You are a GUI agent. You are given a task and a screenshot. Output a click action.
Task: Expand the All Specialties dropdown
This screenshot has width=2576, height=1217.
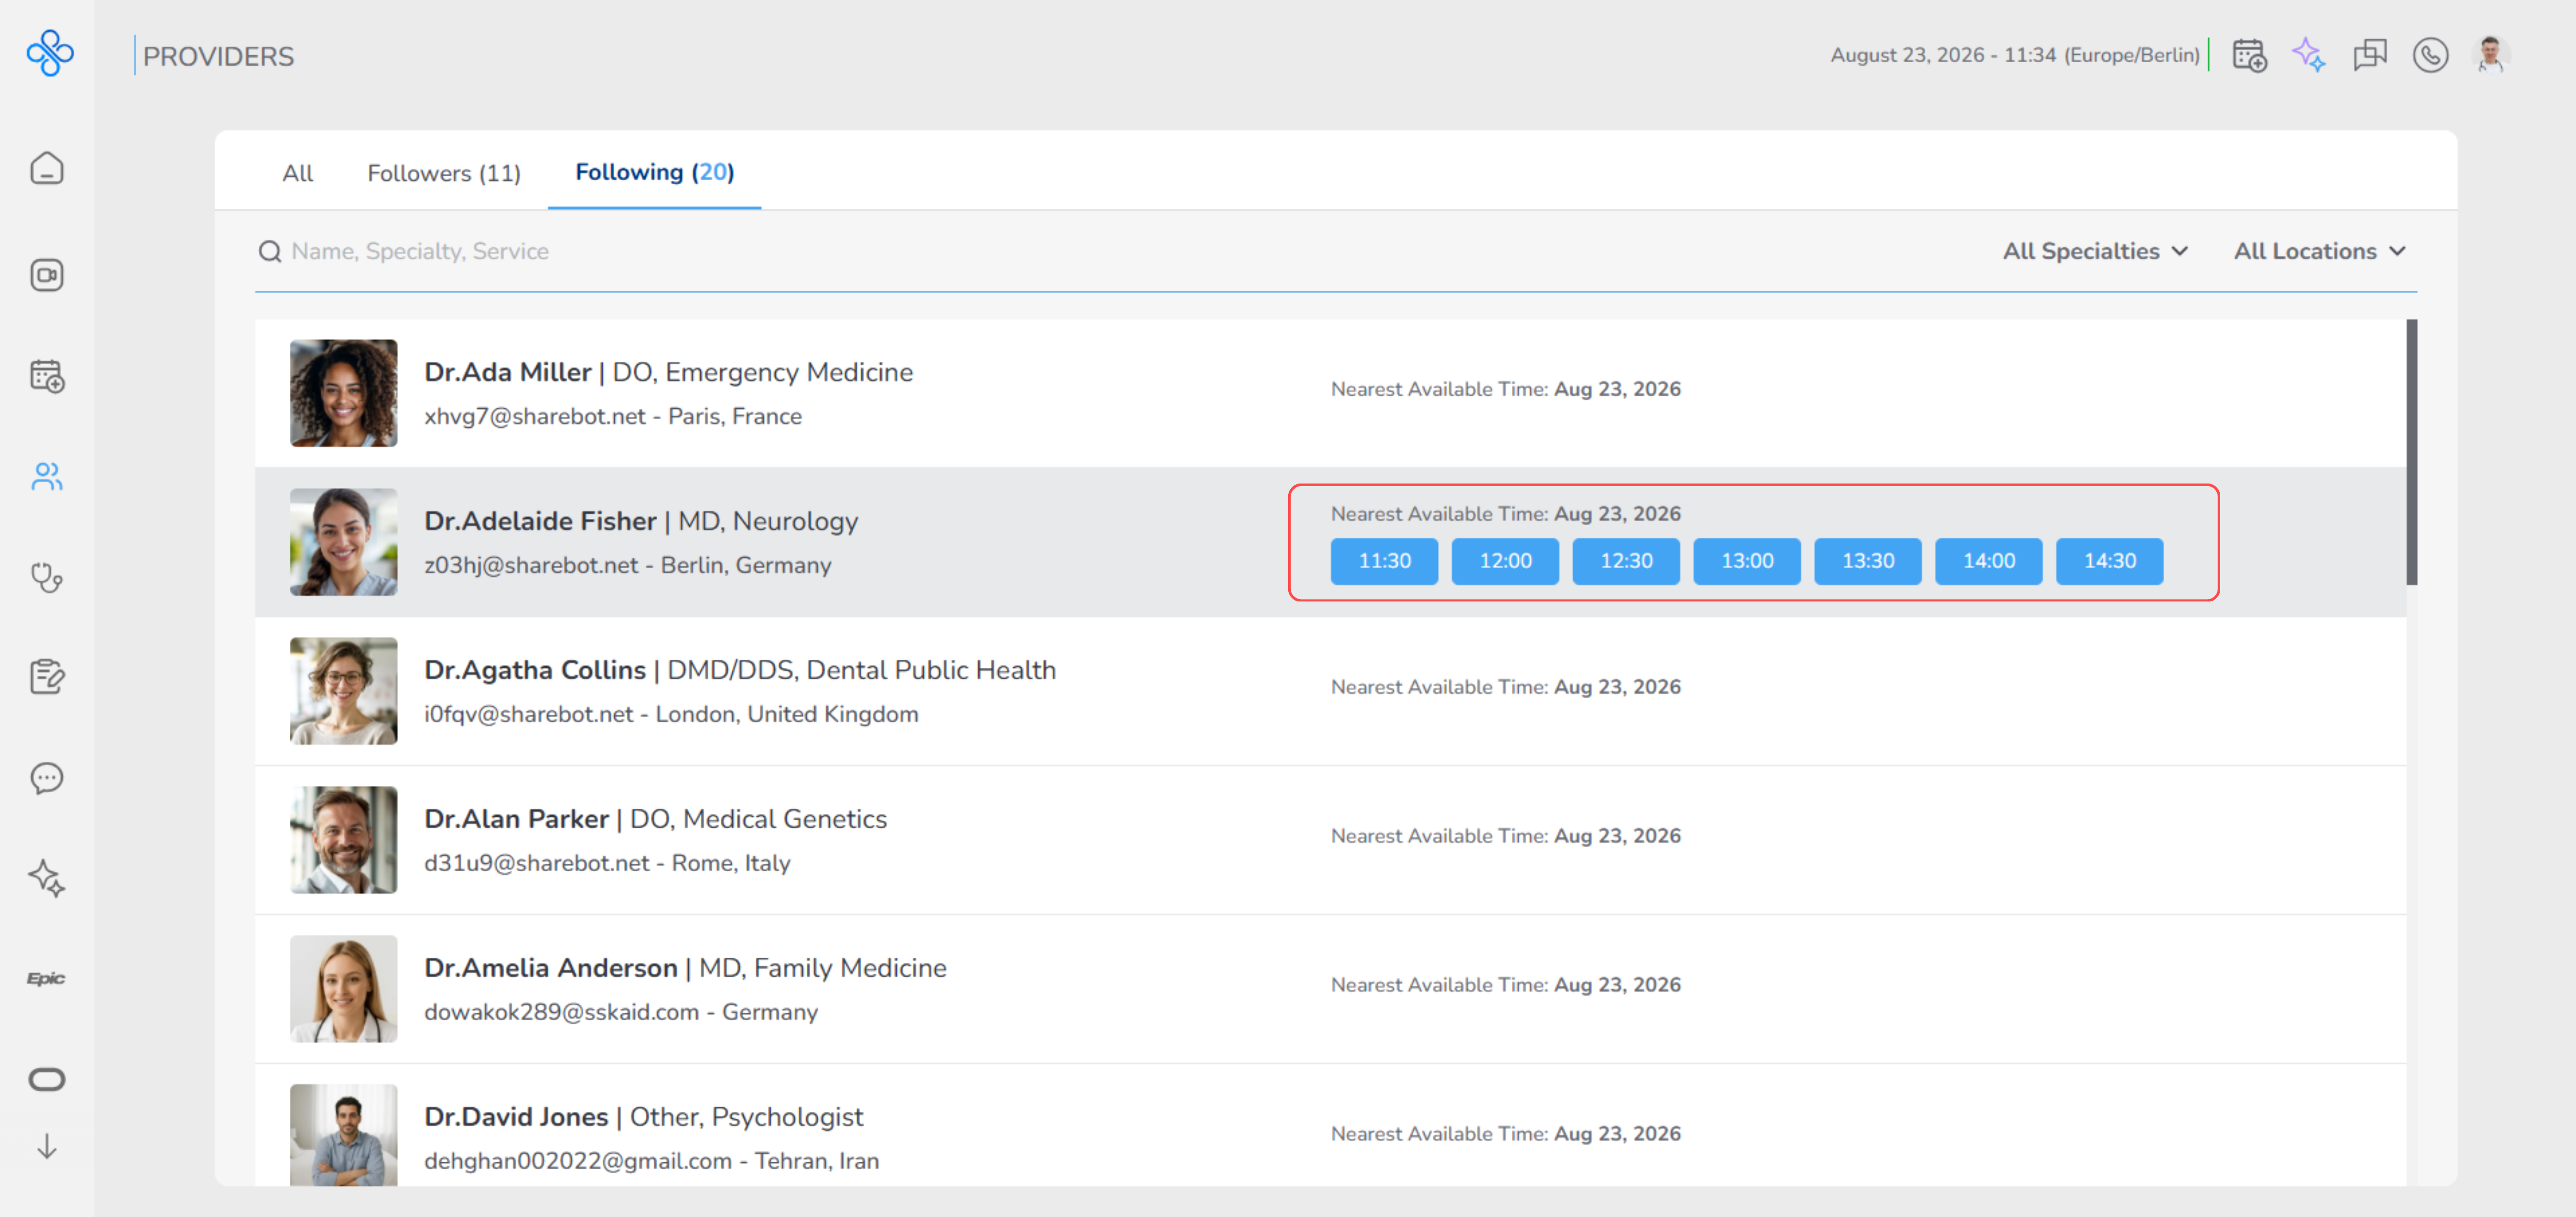[x=2095, y=251]
